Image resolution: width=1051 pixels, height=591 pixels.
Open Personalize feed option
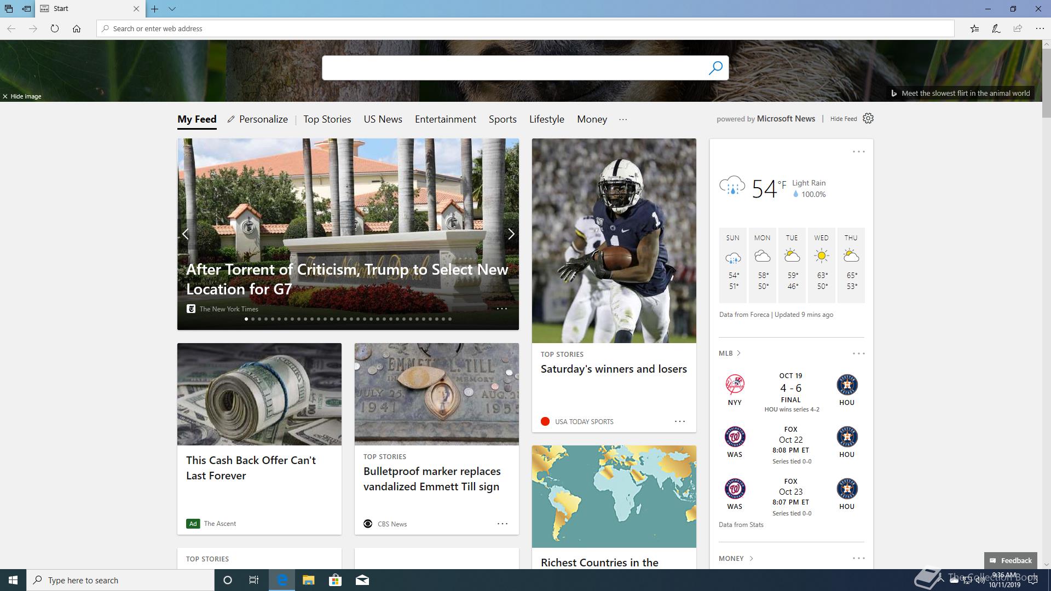click(x=257, y=119)
